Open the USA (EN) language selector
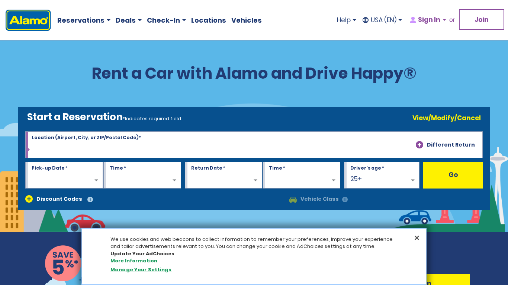The height and width of the screenshot is (285, 508). 382,20
